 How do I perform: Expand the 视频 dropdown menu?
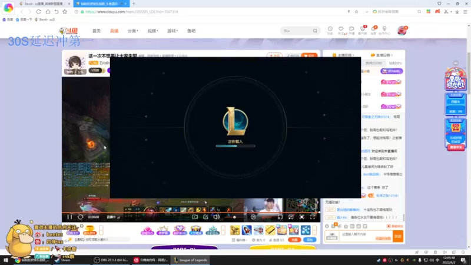pos(152,31)
